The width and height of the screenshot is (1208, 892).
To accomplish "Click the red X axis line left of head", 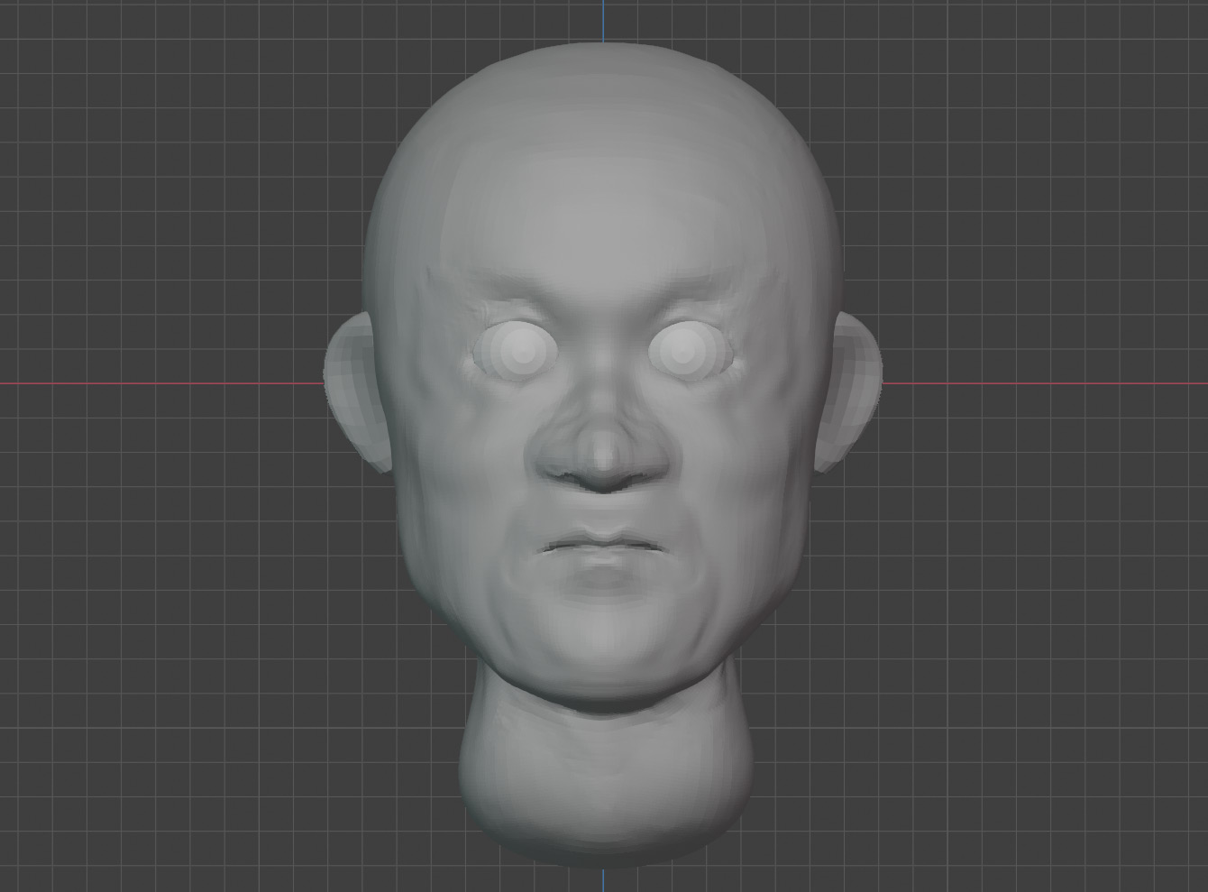I will (x=162, y=383).
